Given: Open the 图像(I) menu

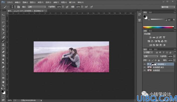Looking at the screenshot, I should 25,2.
